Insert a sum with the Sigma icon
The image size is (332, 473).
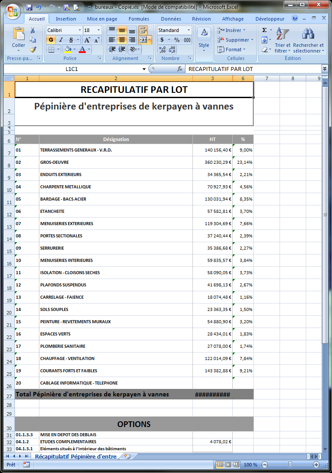click(265, 30)
